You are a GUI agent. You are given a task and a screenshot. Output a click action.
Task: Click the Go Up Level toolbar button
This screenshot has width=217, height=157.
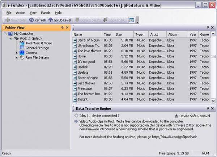point(60,20)
